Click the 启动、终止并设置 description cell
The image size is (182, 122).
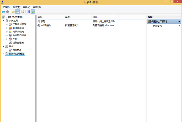[105, 21]
